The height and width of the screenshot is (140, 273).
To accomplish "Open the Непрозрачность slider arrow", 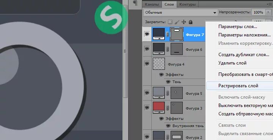I will point(268,12).
